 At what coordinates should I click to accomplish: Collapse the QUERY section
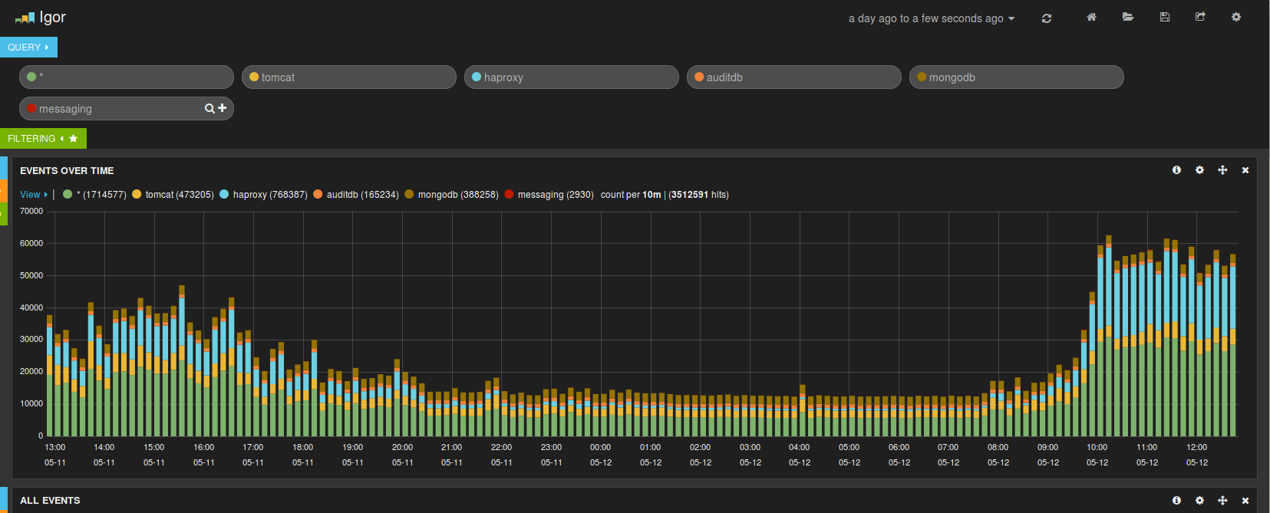point(28,48)
